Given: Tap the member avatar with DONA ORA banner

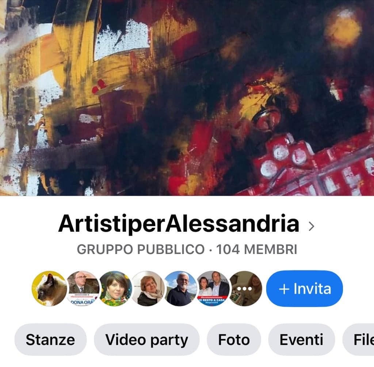Looking at the screenshot, I should click(83, 288).
